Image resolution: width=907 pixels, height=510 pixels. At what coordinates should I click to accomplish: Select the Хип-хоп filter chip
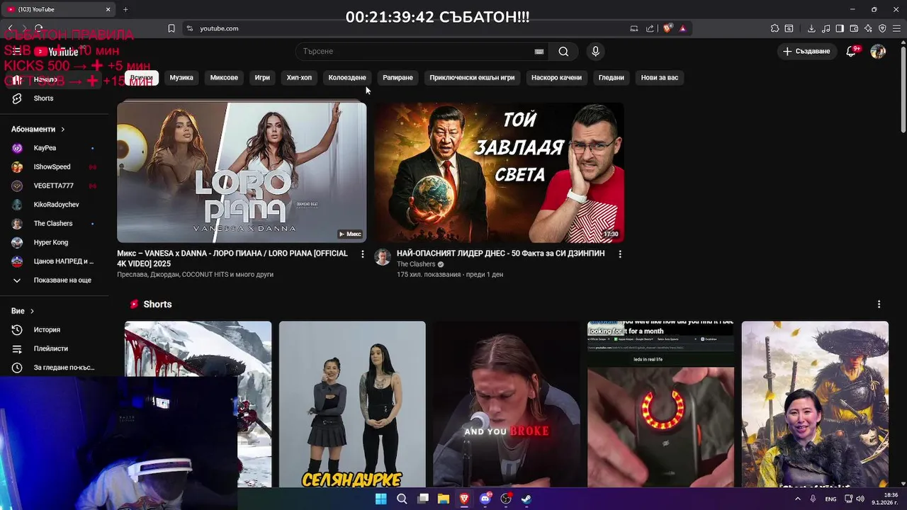[299, 77]
